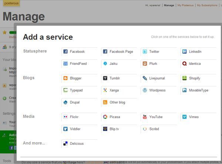Click the Typepad icon
The height and width of the screenshot is (164, 222).
65,90
